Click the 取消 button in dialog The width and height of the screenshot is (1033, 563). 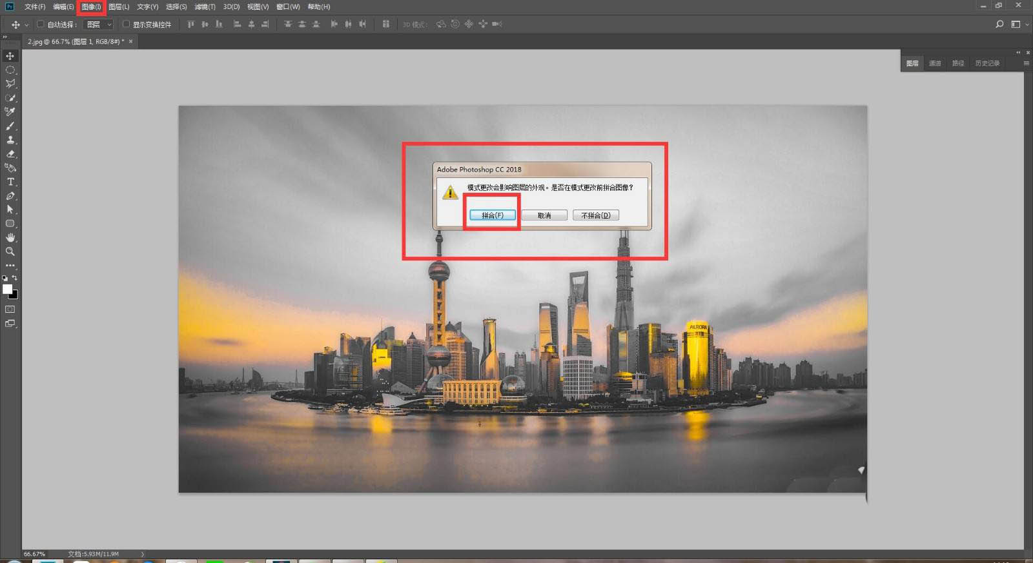pos(544,215)
